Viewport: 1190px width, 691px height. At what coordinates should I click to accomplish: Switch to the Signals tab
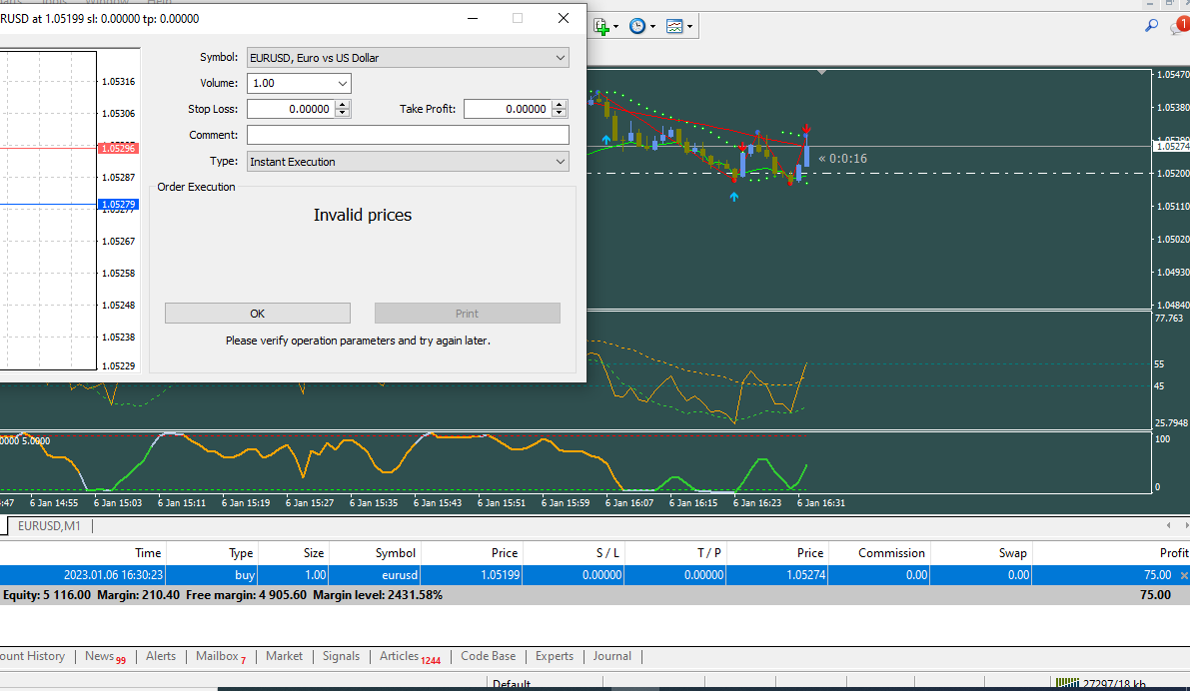341,657
